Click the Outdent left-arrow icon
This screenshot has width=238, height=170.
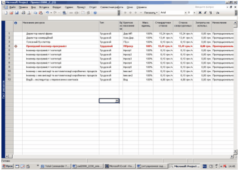[x=125, y=13]
